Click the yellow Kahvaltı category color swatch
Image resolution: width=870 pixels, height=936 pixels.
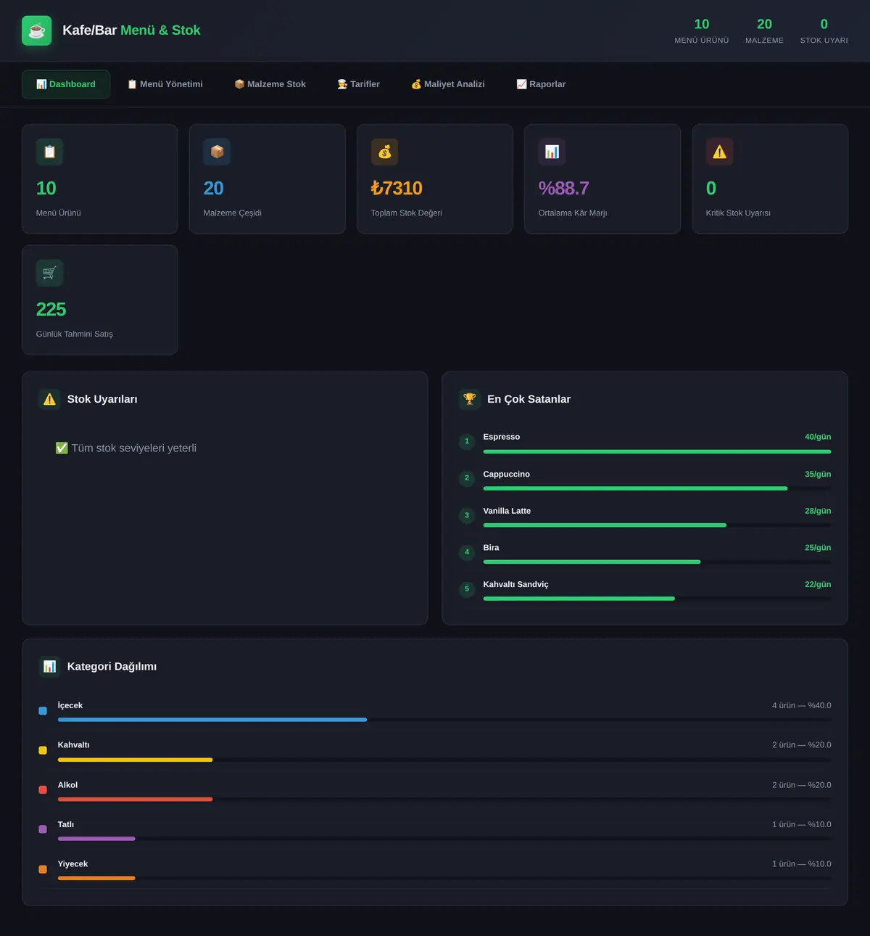[x=43, y=750]
